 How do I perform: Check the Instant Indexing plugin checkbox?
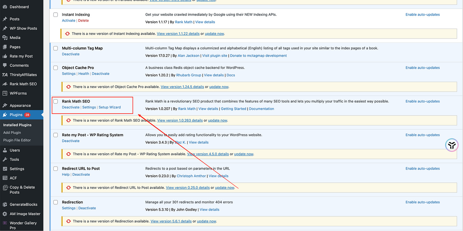tap(56, 15)
